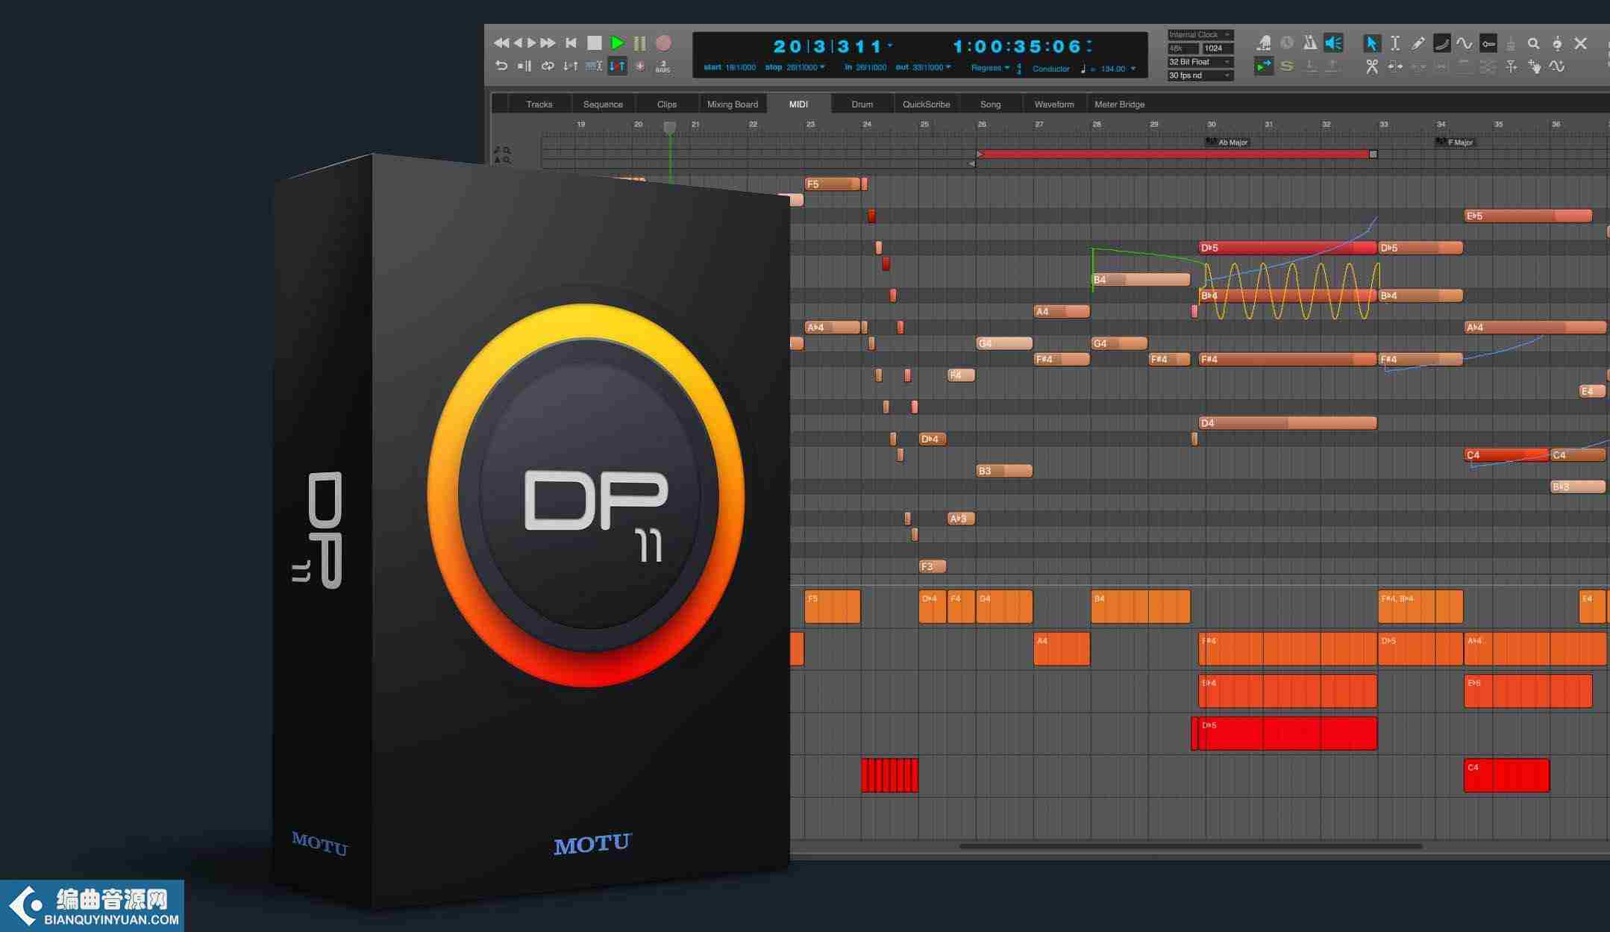Click the start time 18|1|000 value
1610x932 pixels.
[x=740, y=67]
